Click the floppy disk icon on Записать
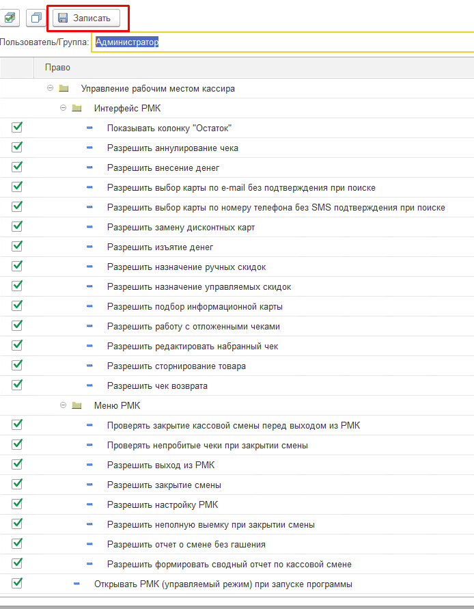474x609 pixels. click(63, 18)
